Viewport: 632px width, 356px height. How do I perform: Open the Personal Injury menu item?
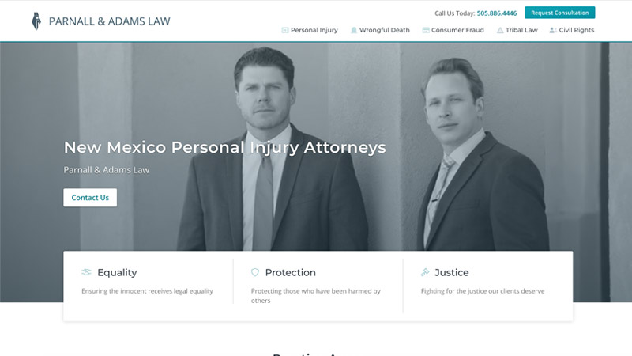pyautogui.click(x=310, y=30)
